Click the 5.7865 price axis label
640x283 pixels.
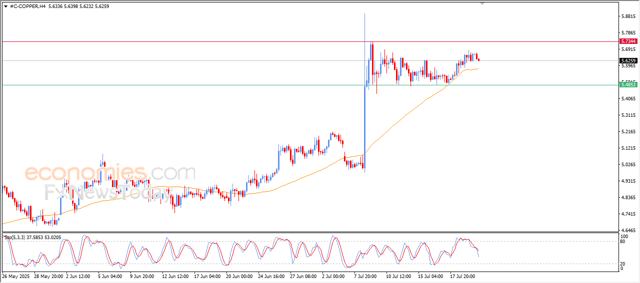628,33
